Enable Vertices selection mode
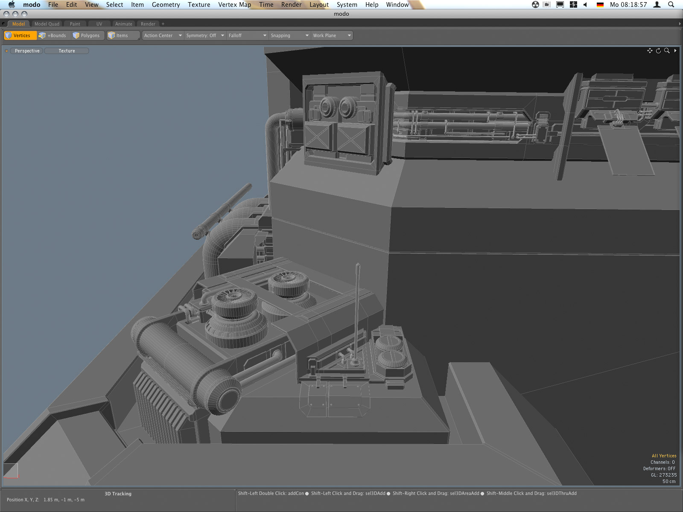 tap(20, 35)
